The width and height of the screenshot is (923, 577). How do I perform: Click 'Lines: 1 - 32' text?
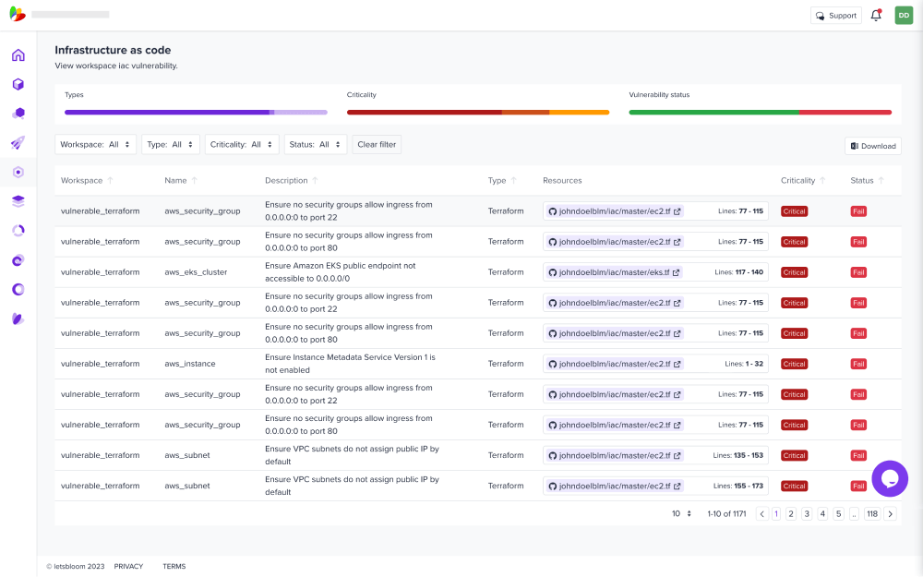(x=744, y=364)
